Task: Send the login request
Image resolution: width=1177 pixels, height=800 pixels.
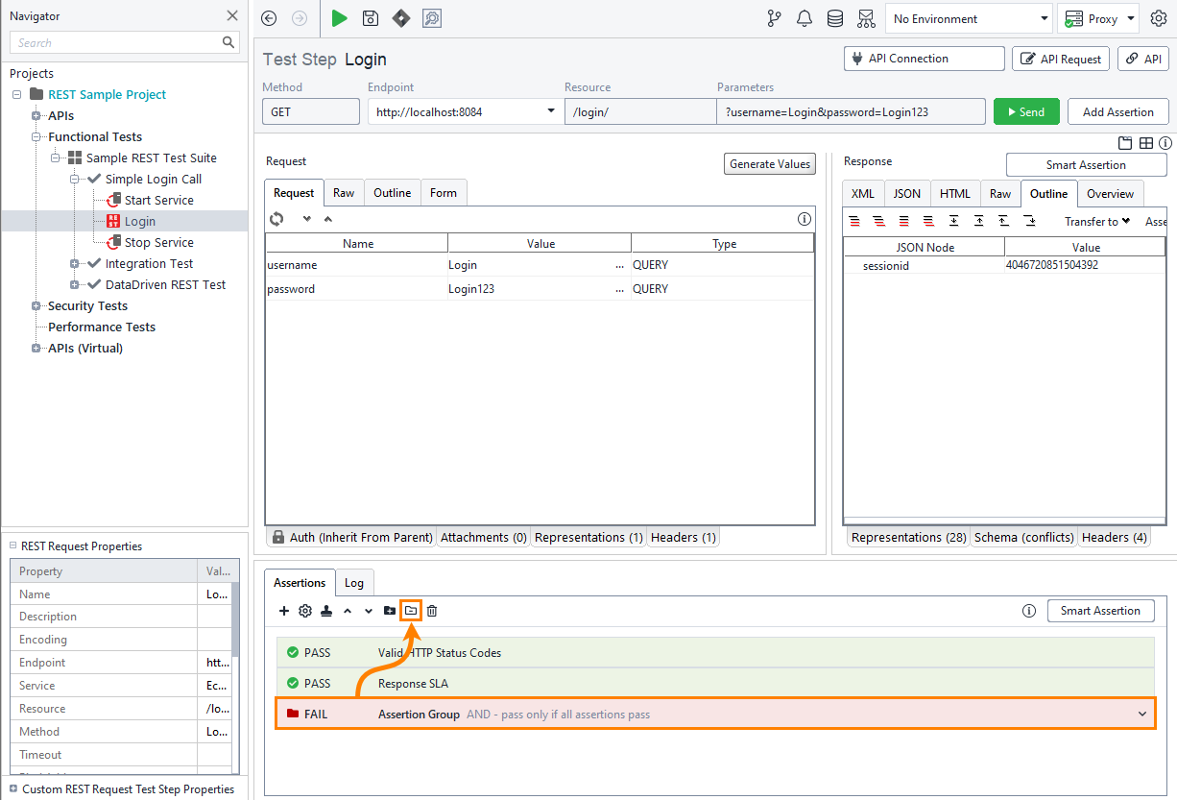Action: tap(1026, 111)
